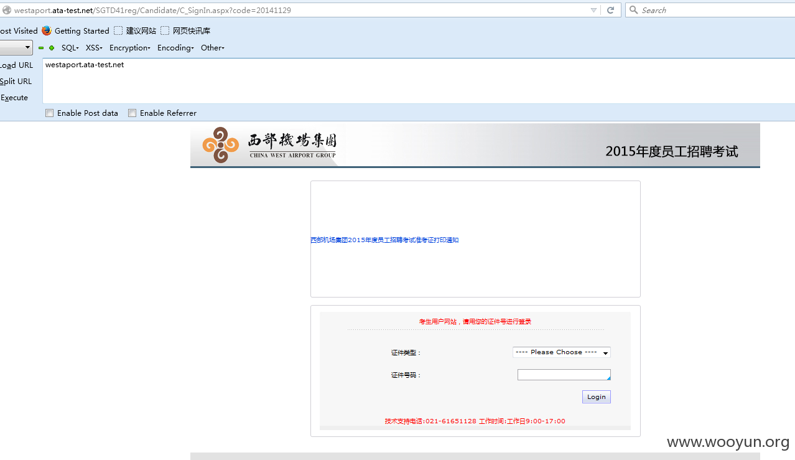Click the 技术支持电话 021-61651128 text
The height and width of the screenshot is (460, 795).
click(475, 421)
